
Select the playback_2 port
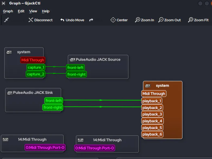point(152,108)
